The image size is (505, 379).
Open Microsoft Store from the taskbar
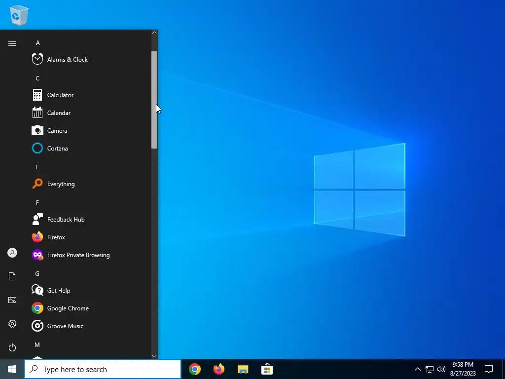pyautogui.click(x=267, y=369)
